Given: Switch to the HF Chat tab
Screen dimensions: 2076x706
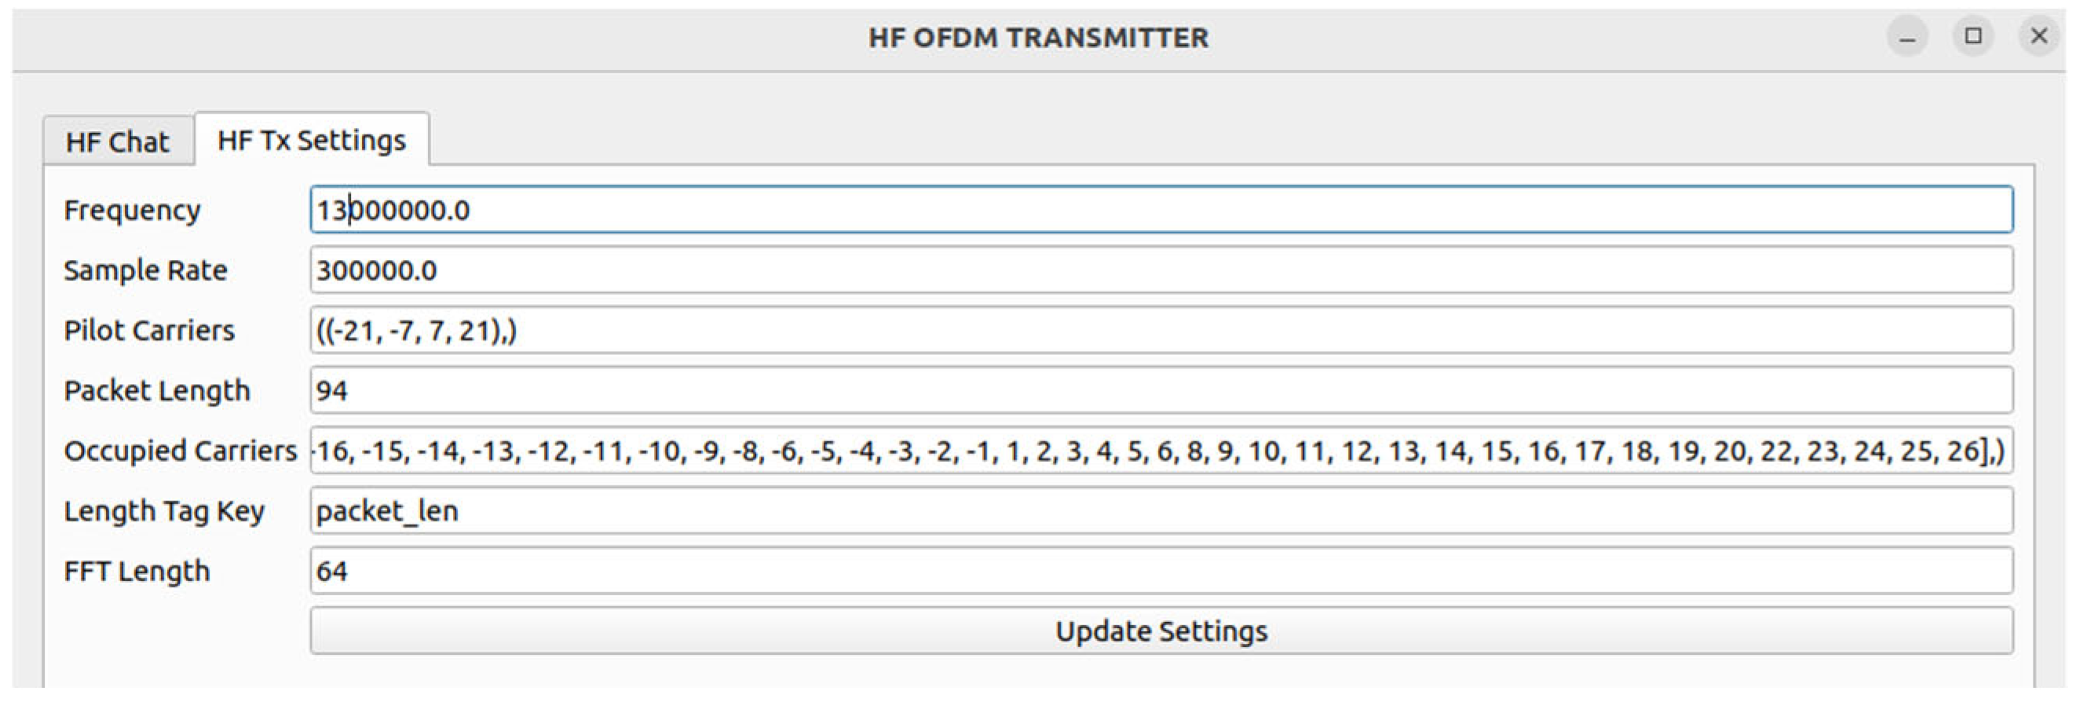Looking at the screenshot, I should click(x=118, y=142).
